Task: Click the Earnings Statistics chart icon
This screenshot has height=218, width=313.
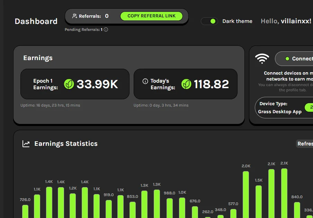Action: [x=26, y=144]
